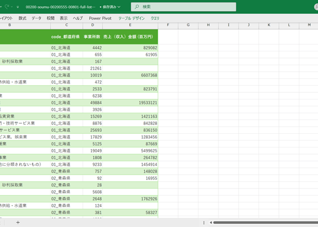Open the Power Pivot tab

click(x=100, y=18)
